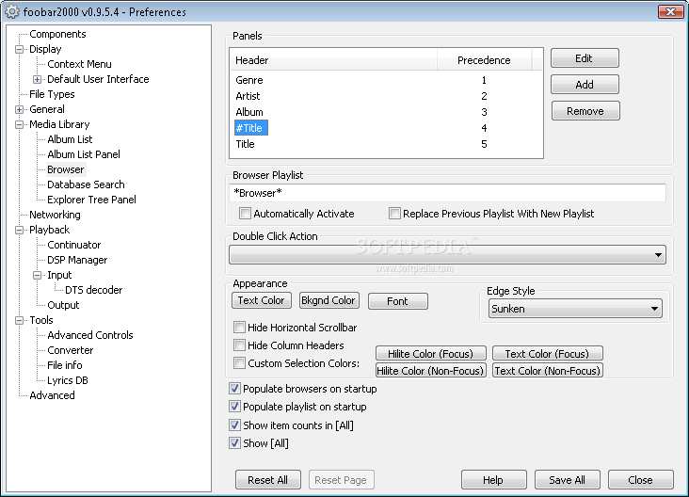Select DTS decoder tree item
The height and width of the screenshot is (497, 689).
(93, 290)
